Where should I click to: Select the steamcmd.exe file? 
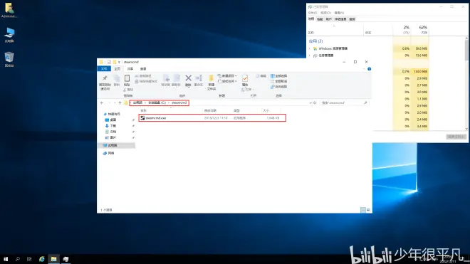pos(212,118)
